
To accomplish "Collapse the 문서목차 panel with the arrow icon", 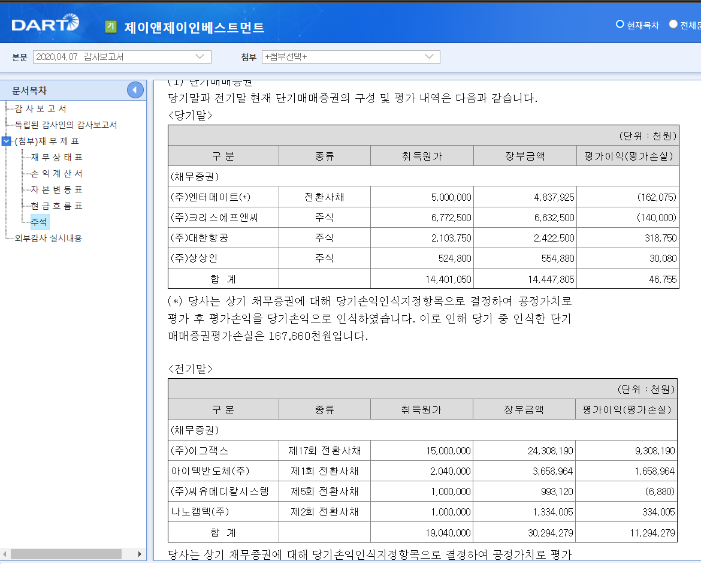I will tap(135, 90).
